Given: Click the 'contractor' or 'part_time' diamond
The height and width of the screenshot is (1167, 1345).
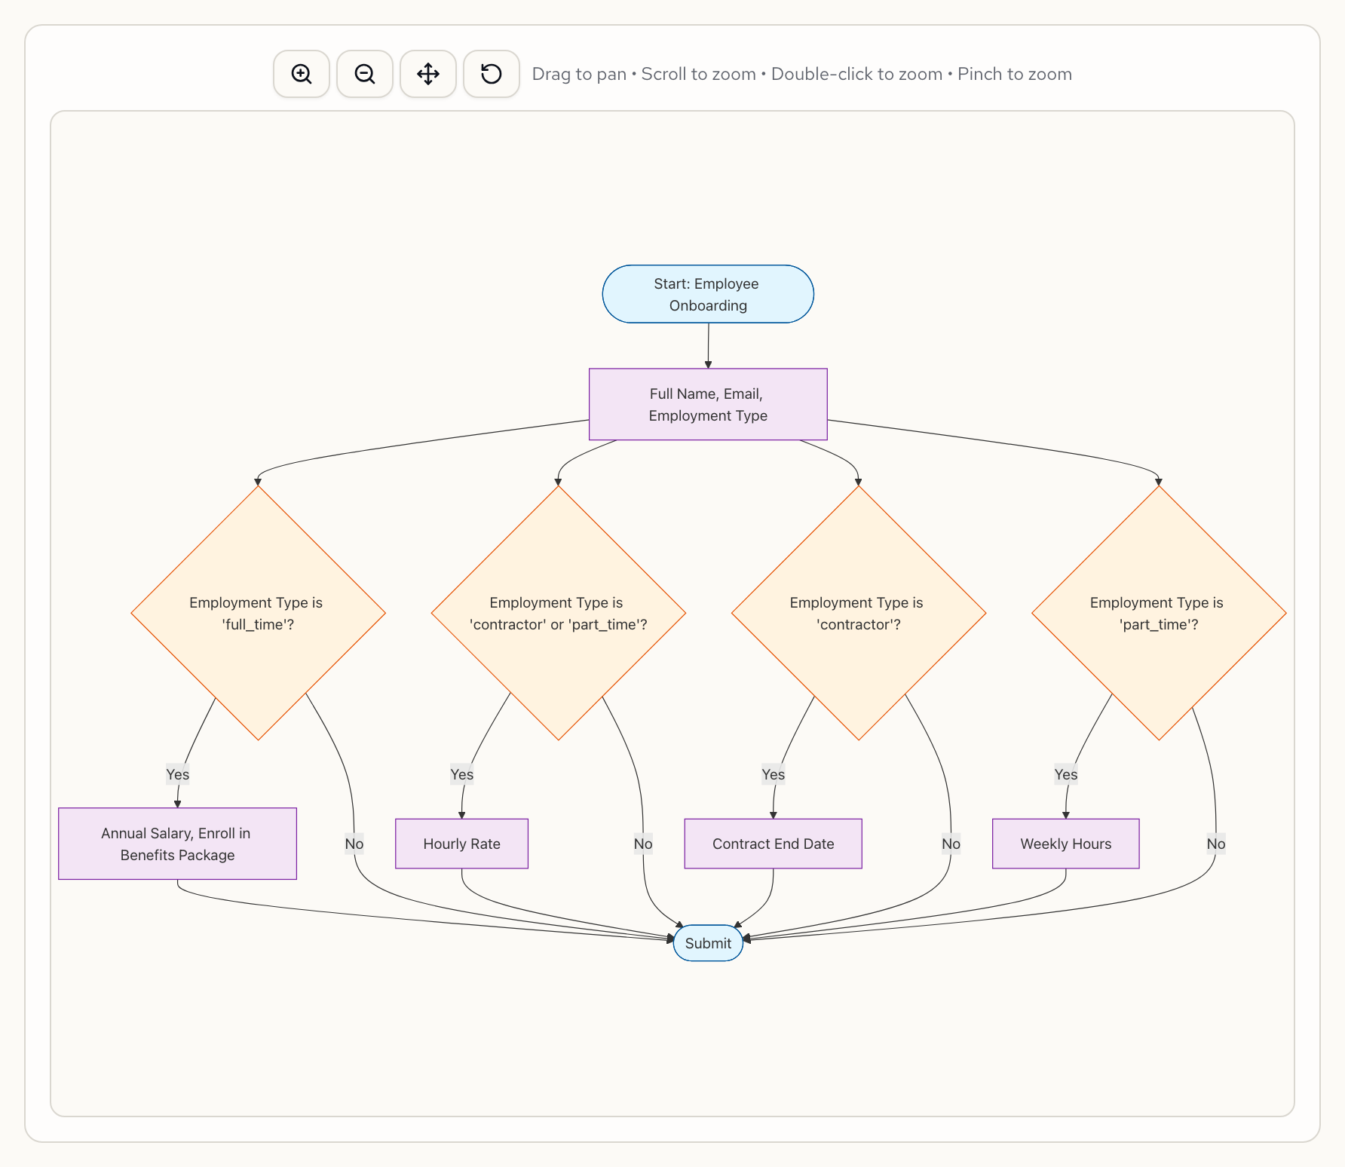Looking at the screenshot, I should coord(558,613).
